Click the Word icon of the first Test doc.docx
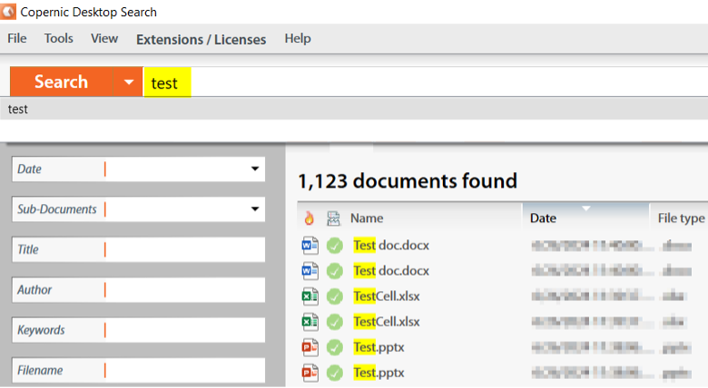The height and width of the screenshot is (388, 708). [310, 246]
